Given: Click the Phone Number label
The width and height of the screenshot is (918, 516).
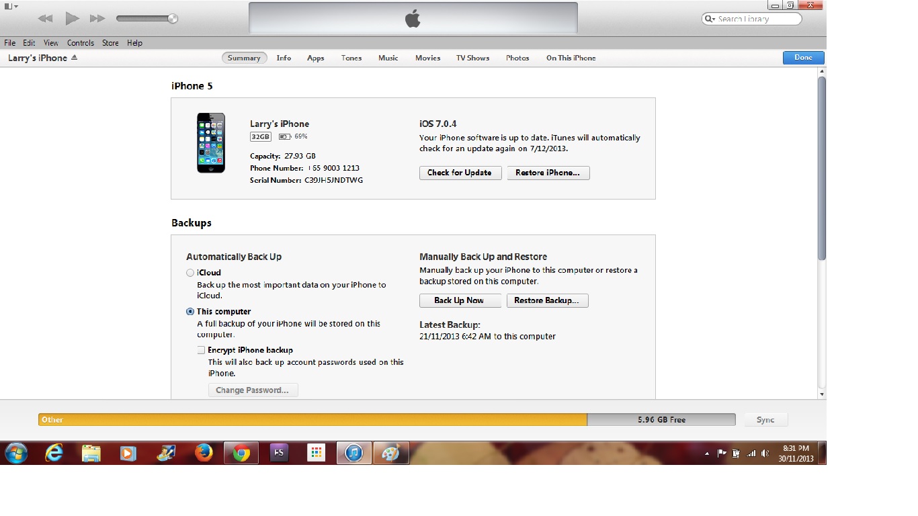Looking at the screenshot, I should pyautogui.click(x=277, y=168).
